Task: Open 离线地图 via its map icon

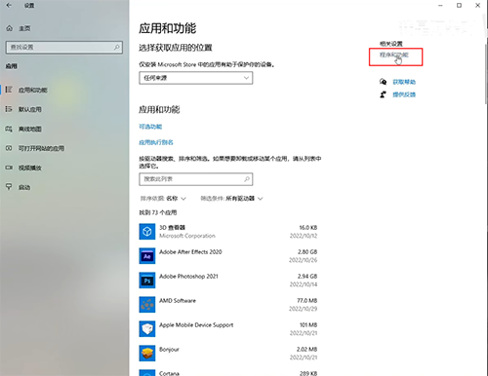Action: click(9, 129)
